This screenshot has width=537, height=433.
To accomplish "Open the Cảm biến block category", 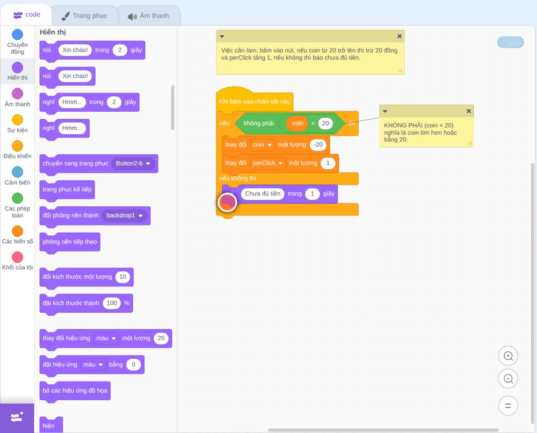I will 18,176.
